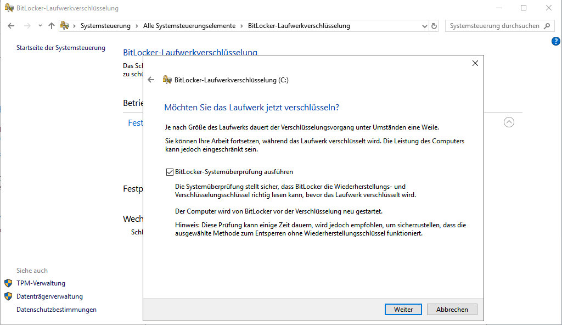Open Datenschutzbestimmungen link
Image resolution: width=562 pixels, height=325 pixels.
57,310
